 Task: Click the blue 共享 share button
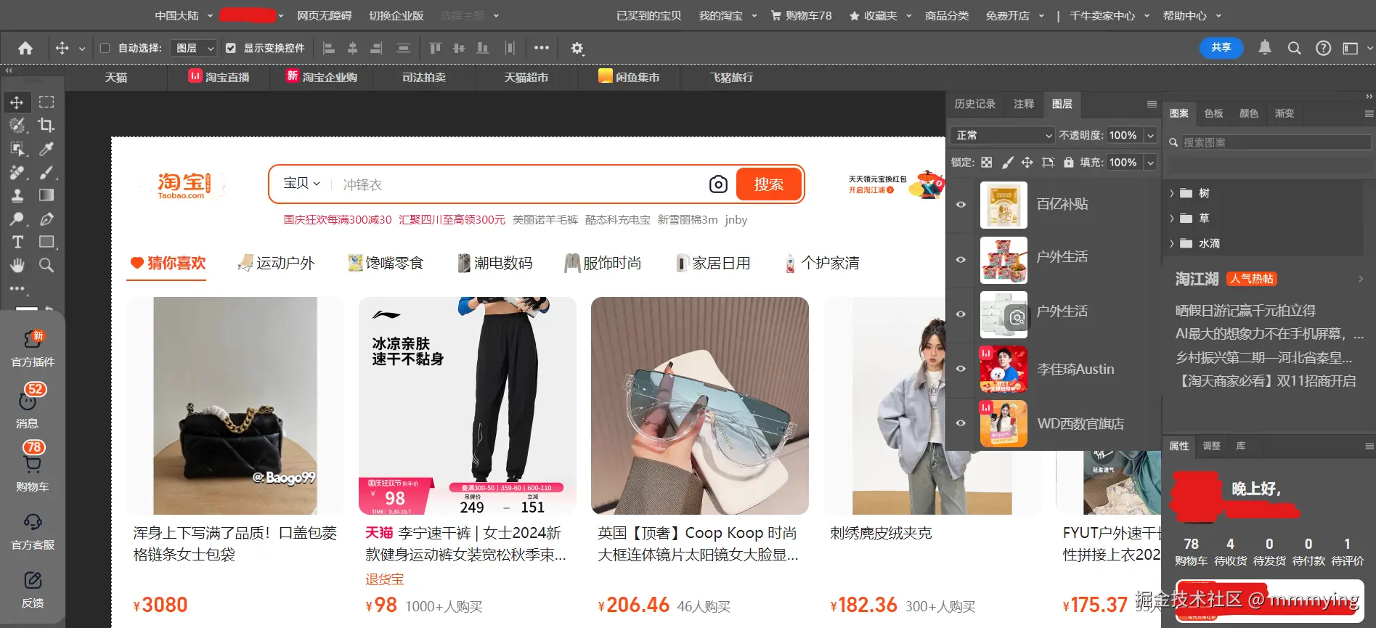(x=1221, y=47)
